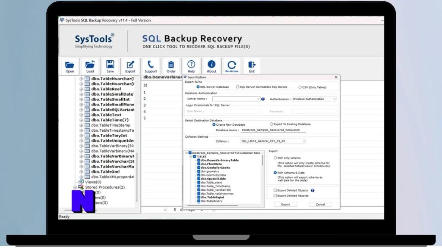Expand the Stored Procedures(2) node
442x248 pixels.
[75, 187]
